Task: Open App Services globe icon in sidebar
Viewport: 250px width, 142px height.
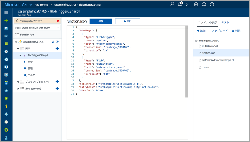Action: [6, 59]
